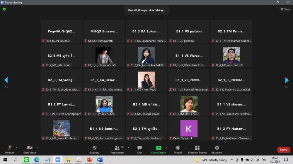Click the green Share Screen icon

[x=159, y=148]
